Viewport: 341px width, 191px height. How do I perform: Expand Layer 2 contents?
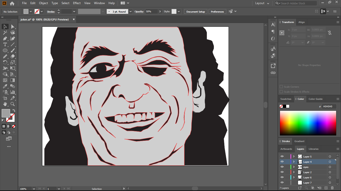294,172
